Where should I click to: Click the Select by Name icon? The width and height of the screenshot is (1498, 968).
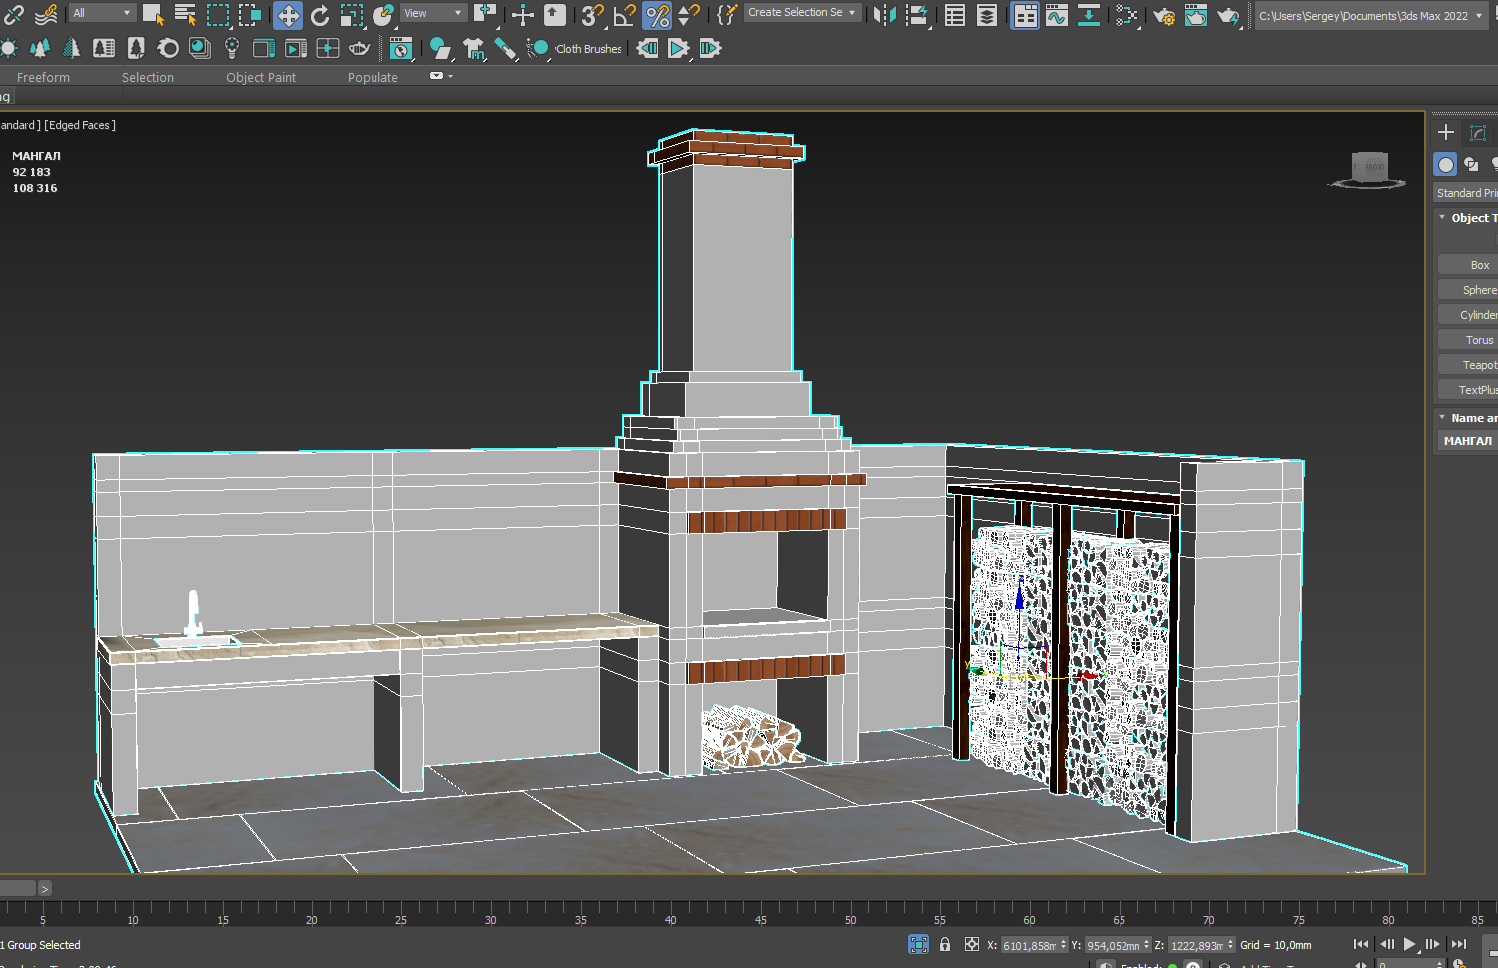point(185,15)
